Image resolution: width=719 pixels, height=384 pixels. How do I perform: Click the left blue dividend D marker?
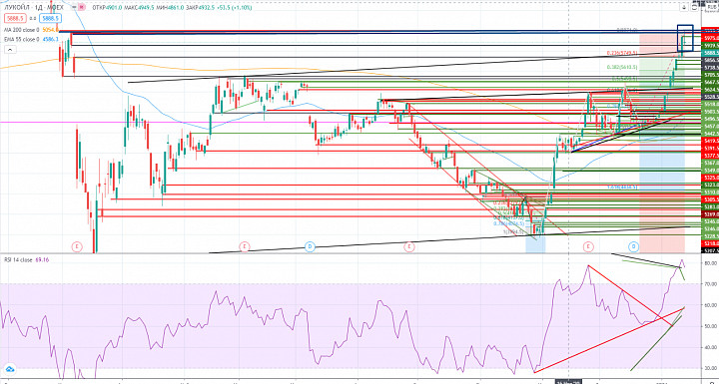point(310,247)
